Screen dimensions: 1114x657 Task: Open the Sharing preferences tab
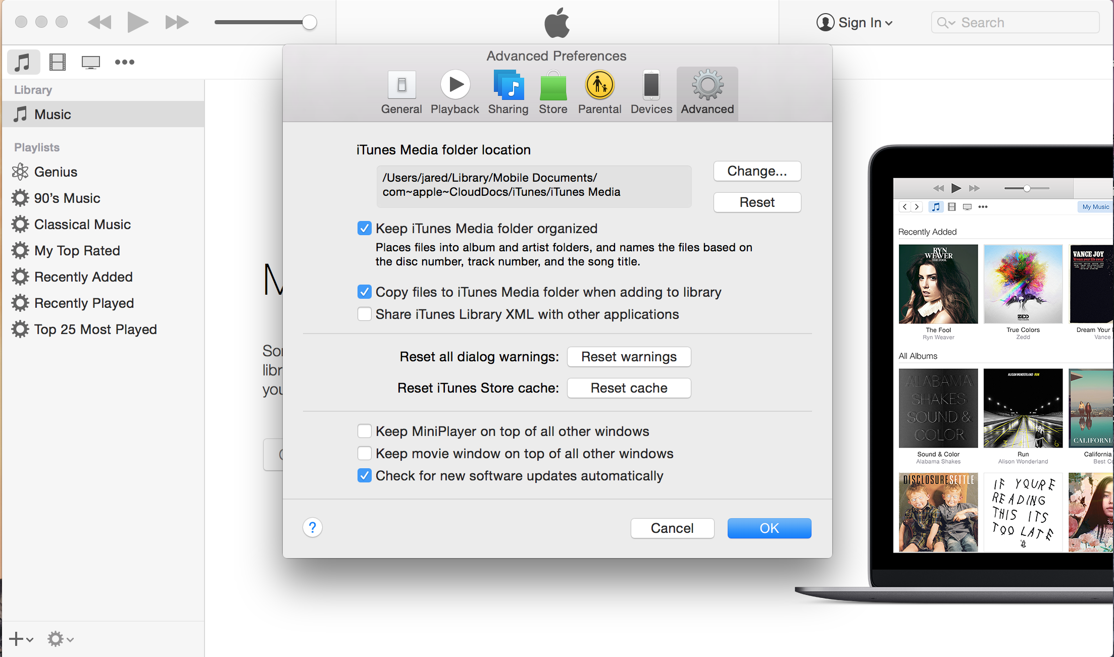(x=508, y=93)
